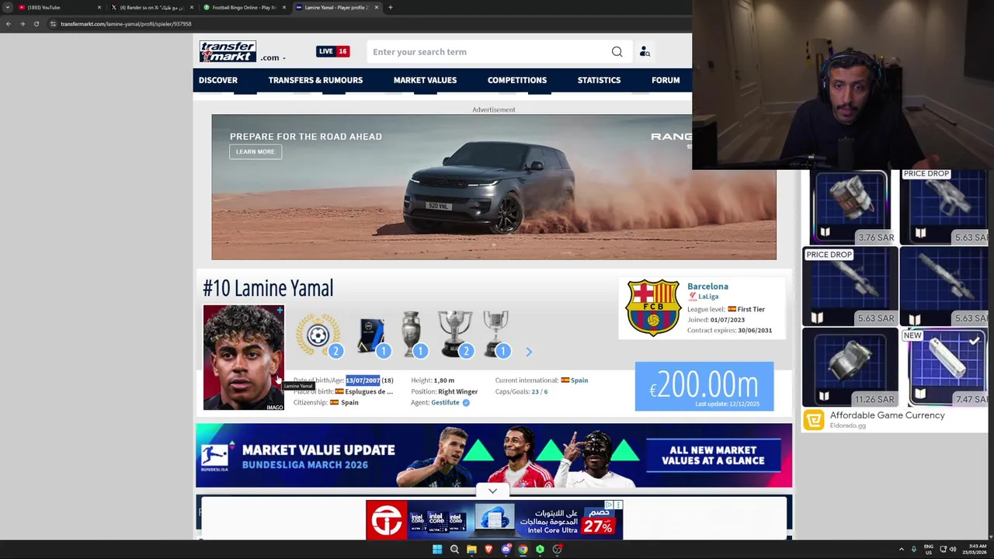Click the verified badge next to Gestifute
The image size is (994, 559).
466,402
